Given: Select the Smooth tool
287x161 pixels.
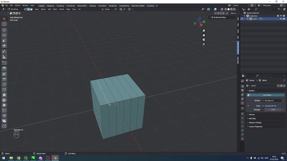Looking at the screenshot, I should pos(4,106).
